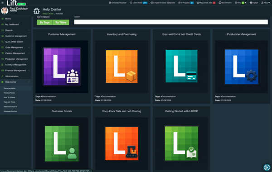
Task: Expand the PAUL user menu
Action: [265, 3]
